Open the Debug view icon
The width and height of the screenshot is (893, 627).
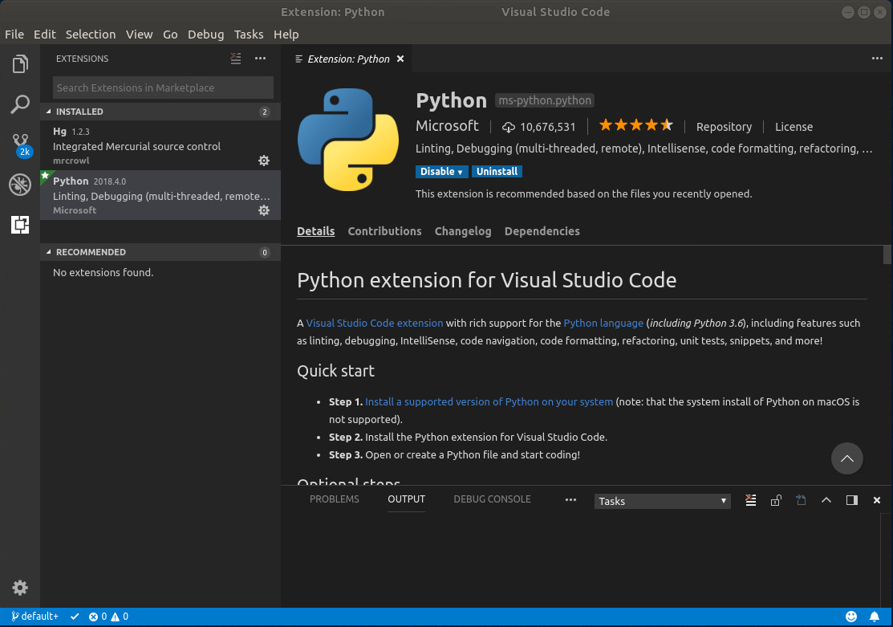click(20, 185)
